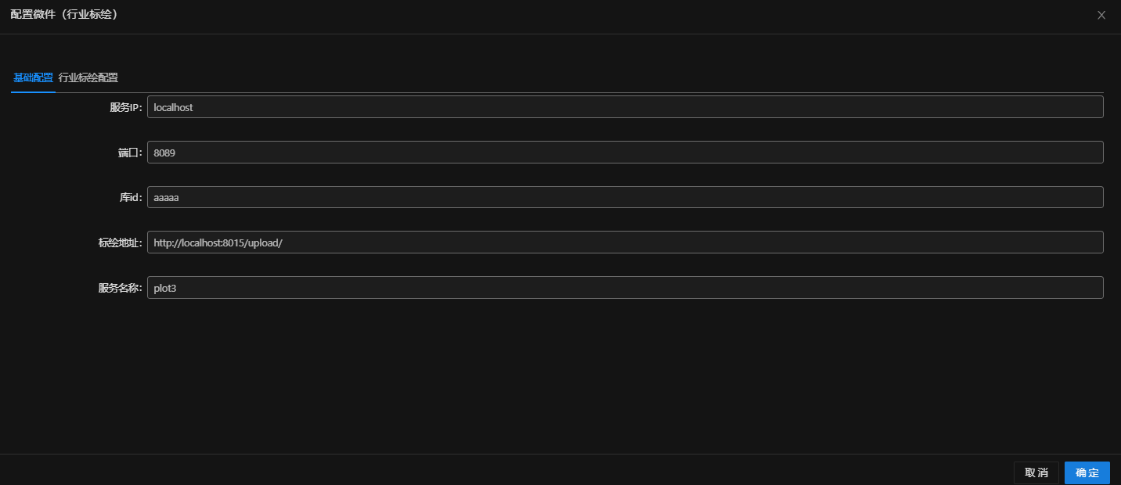Screen dimensions: 1121x485
Task: Close the 配置微件 dialog with the X icon
Action: click(1101, 15)
